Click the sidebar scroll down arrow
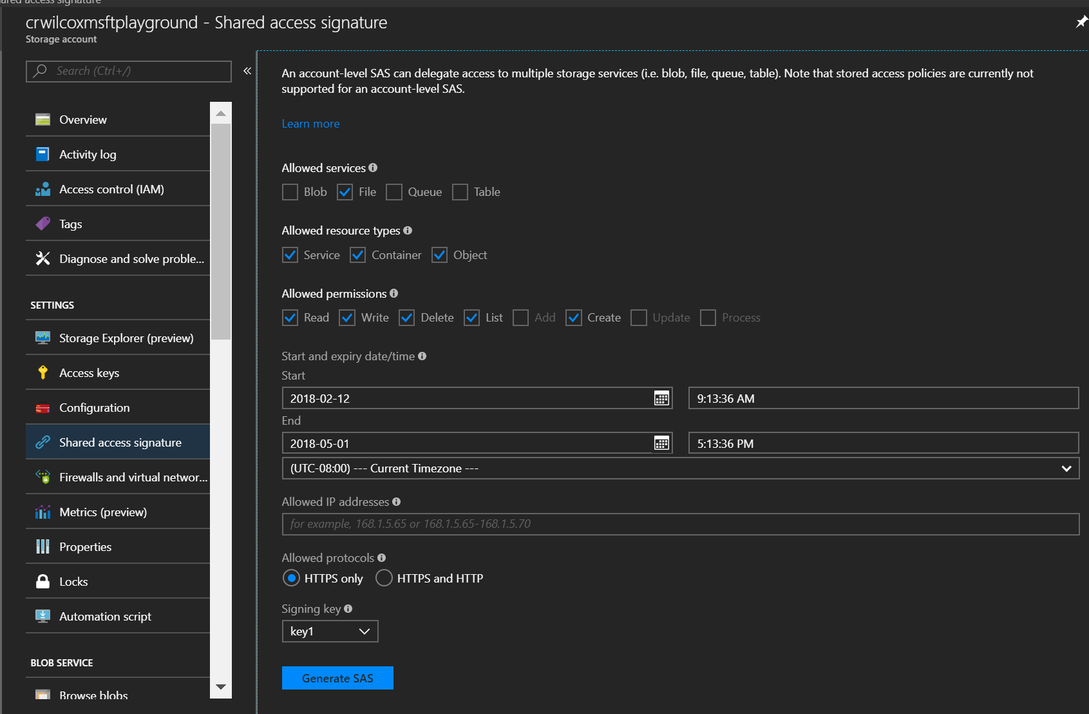This screenshot has width=1089, height=714. click(x=221, y=687)
